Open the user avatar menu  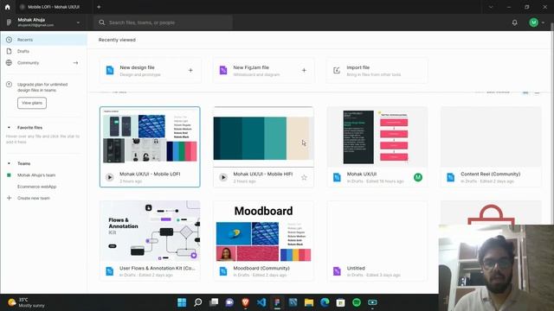coord(537,22)
